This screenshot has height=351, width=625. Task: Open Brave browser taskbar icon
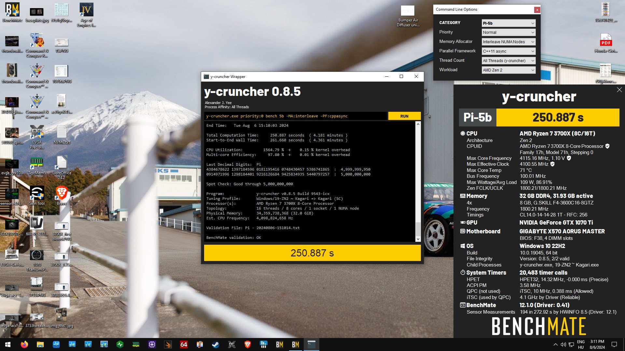click(x=247, y=344)
